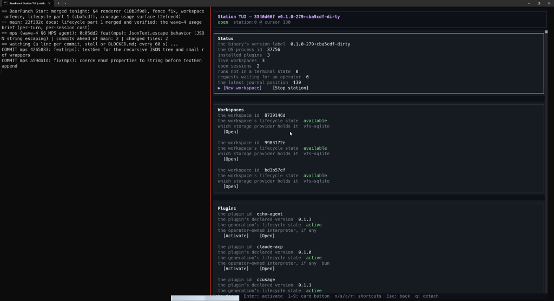The height and width of the screenshot is (301, 554).
Task: Click 'runs not in a terminal state' row
Action: tap(258, 72)
